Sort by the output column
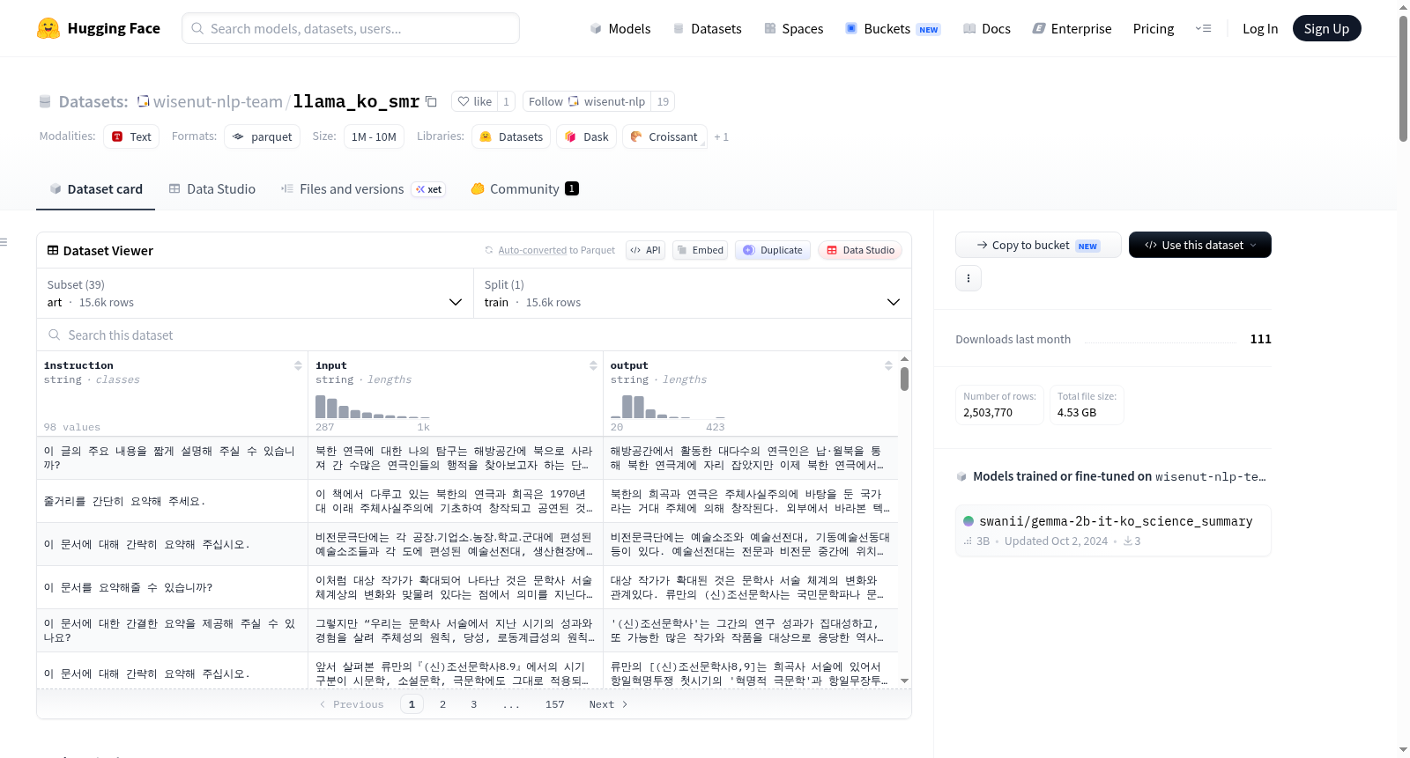Screen dimensions: 1410x758 coord(888,365)
